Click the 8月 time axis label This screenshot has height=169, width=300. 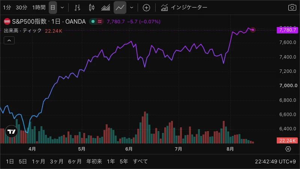click(x=230, y=149)
